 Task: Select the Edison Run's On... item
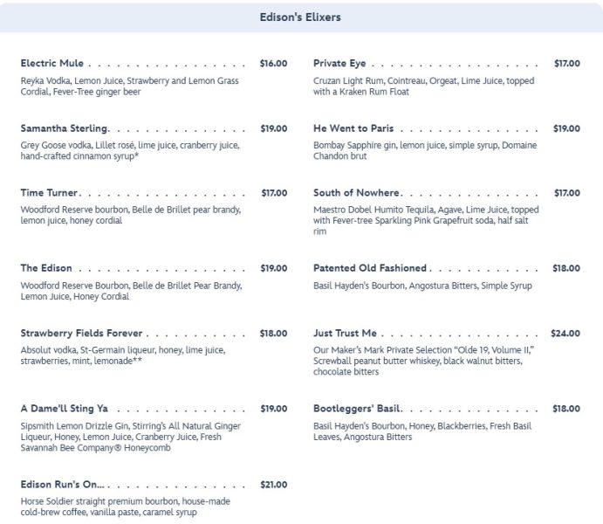coord(62,484)
